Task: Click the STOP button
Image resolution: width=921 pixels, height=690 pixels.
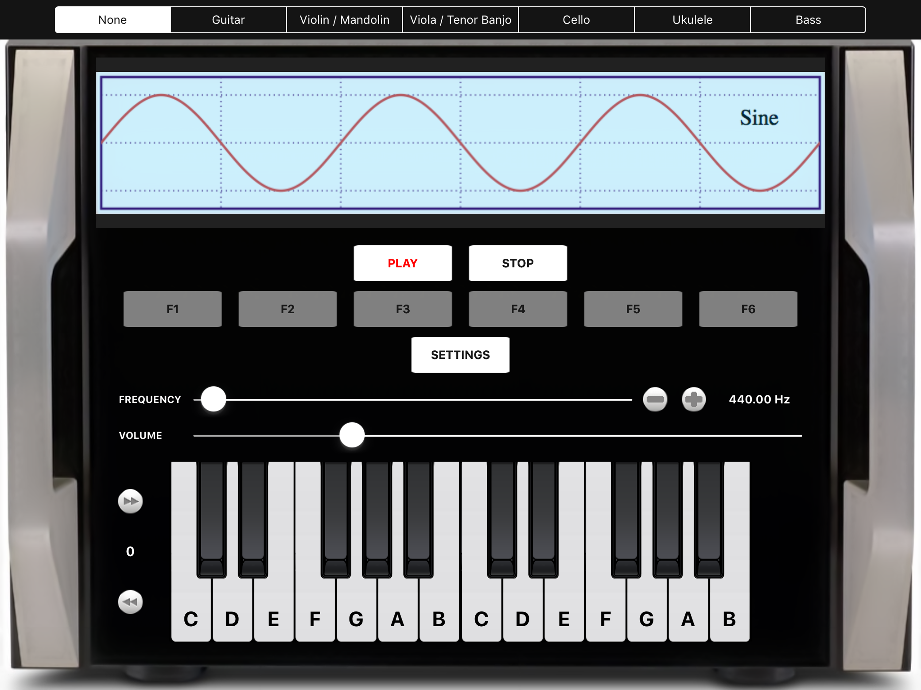Action: click(517, 263)
